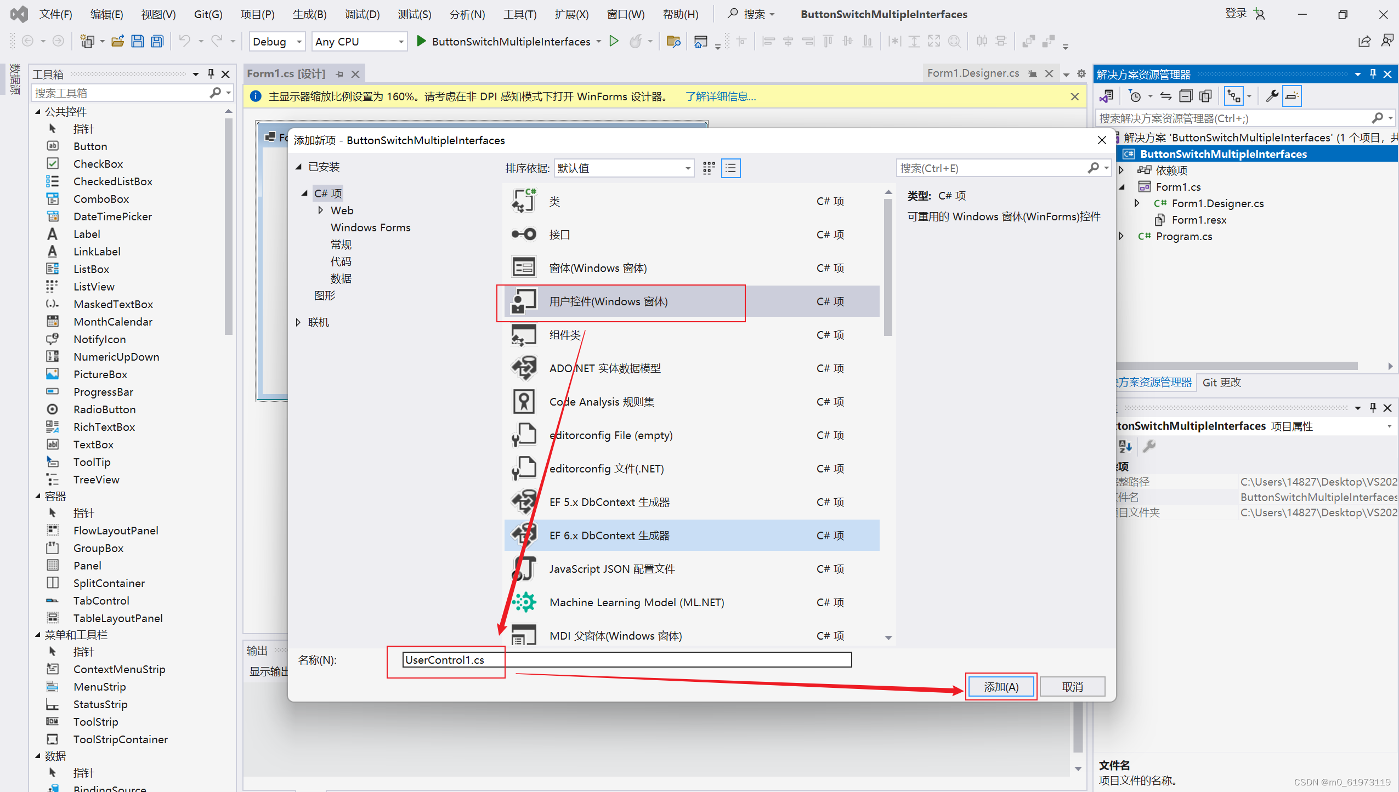Expand the Web node under C# 项
Viewport: 1399px width, 792px height.
(321, 210)
